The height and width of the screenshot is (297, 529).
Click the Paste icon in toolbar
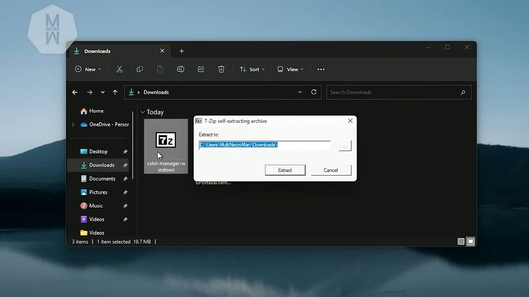click(160, 69)
